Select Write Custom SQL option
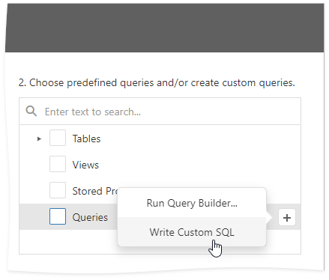Viewport: 329px width, 280px height. (x=192, y=232)
